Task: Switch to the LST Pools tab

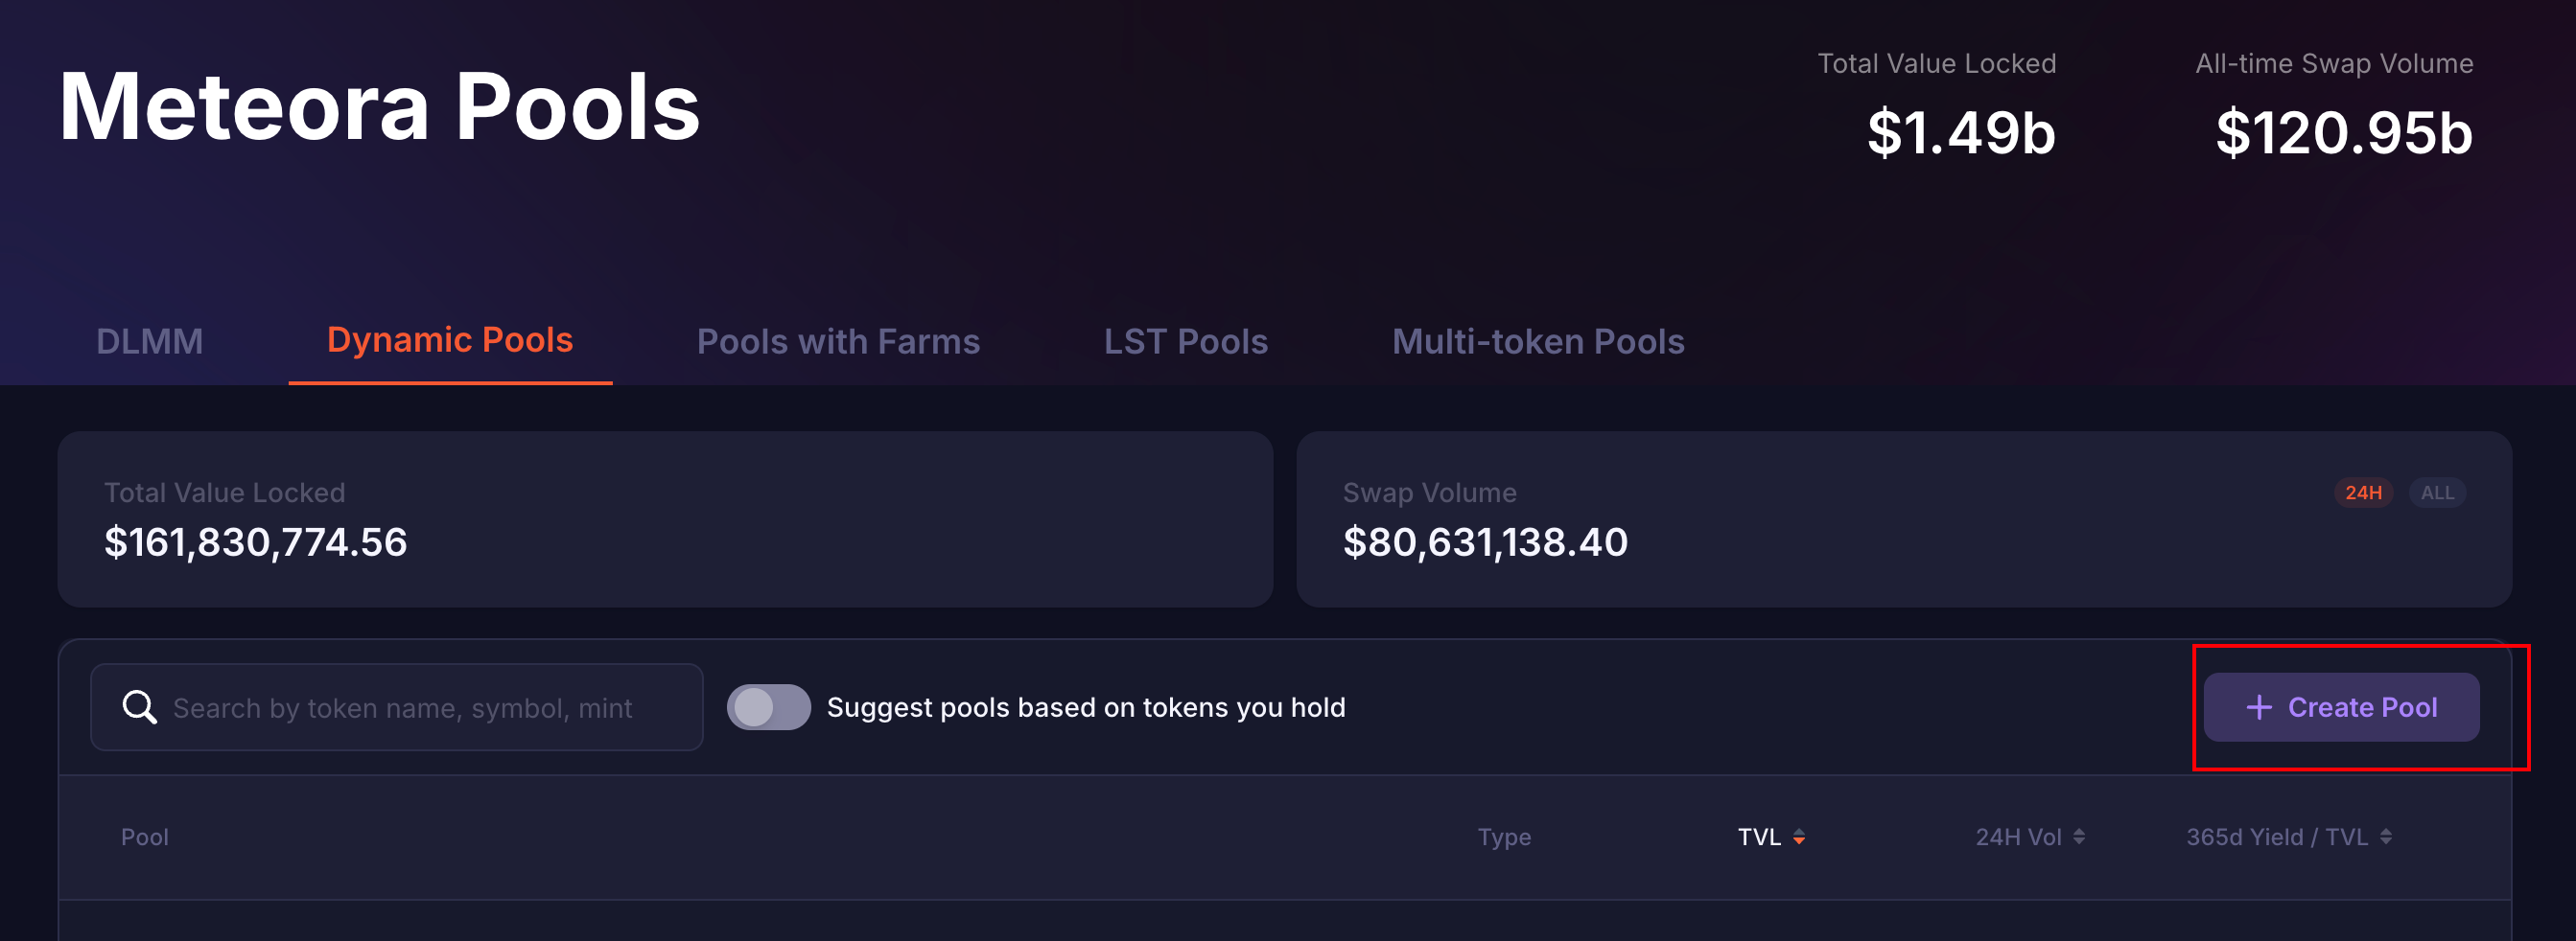Action: click(x=1185, y=342)
